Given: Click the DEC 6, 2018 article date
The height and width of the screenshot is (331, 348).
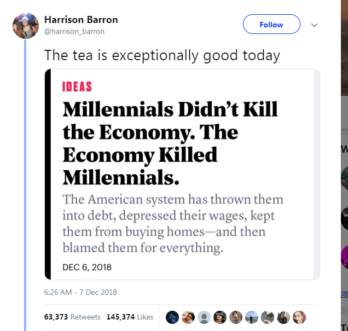Looking at the screenshot, I should tap(87, 268).
